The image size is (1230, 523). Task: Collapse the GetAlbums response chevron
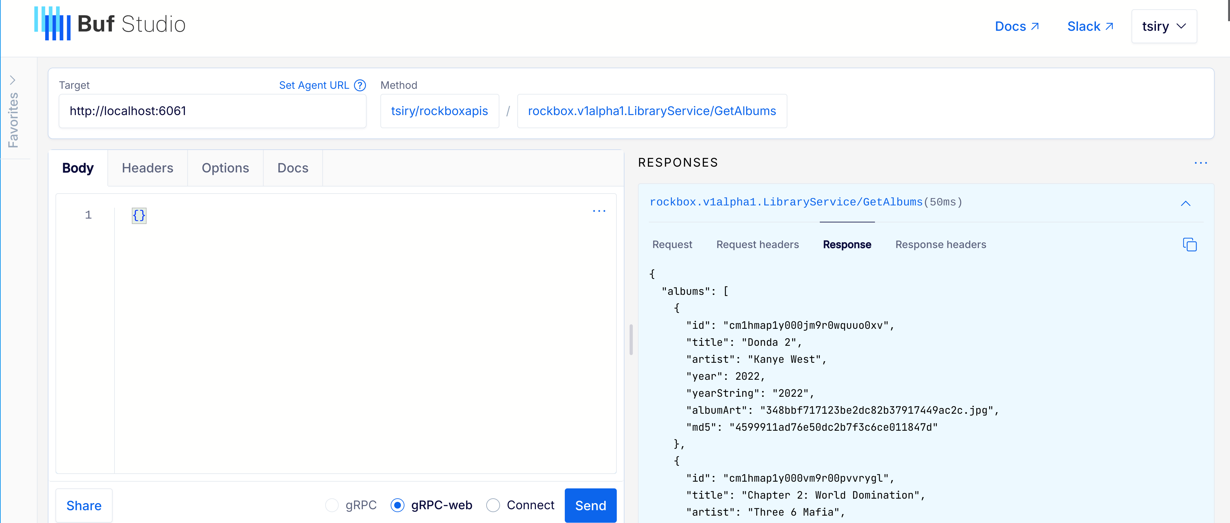click(x=1185, y=203)
